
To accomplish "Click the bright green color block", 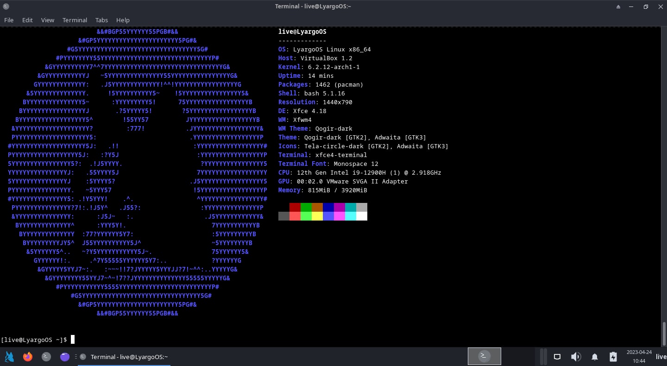I will click(x=306, y=216).
